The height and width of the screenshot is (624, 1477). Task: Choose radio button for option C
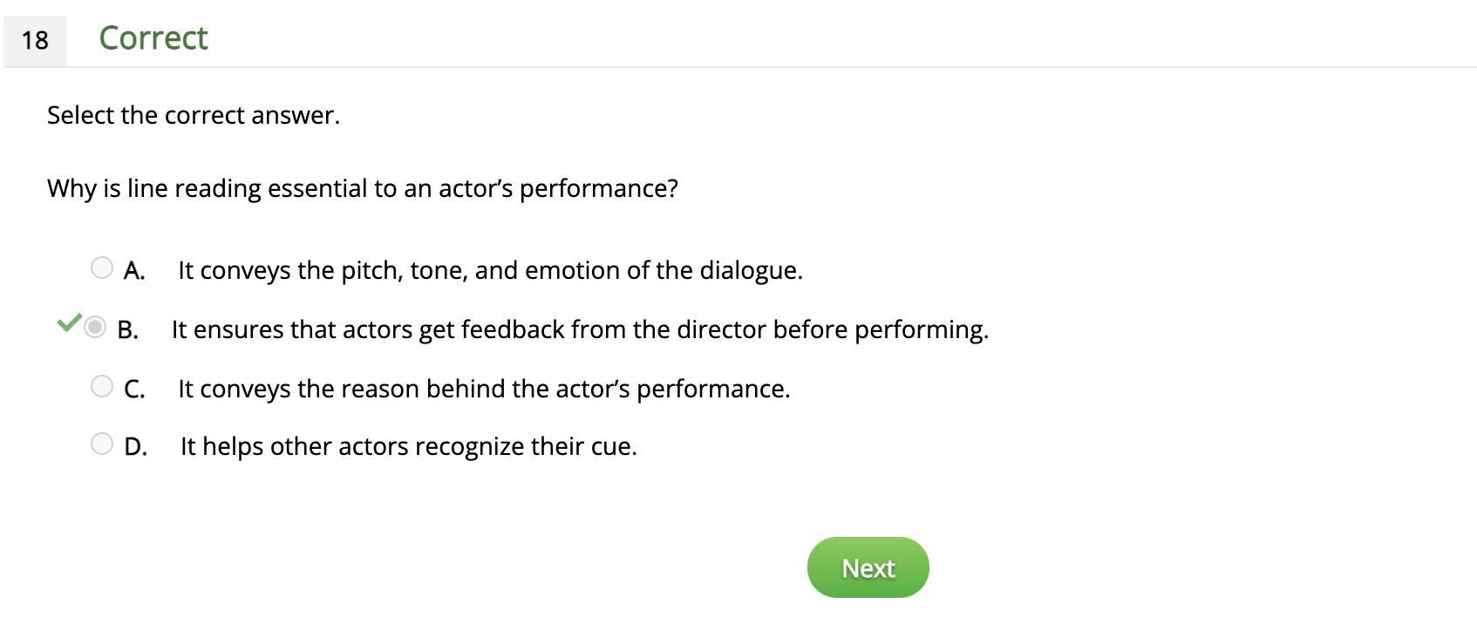102,386
